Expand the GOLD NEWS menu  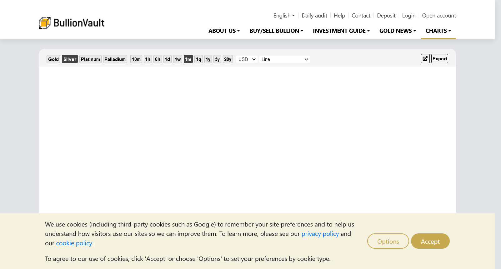click(x=398, y=31)
